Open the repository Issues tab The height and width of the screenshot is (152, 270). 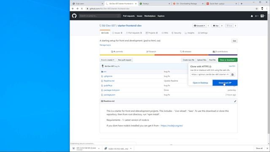tap(117, 33)
